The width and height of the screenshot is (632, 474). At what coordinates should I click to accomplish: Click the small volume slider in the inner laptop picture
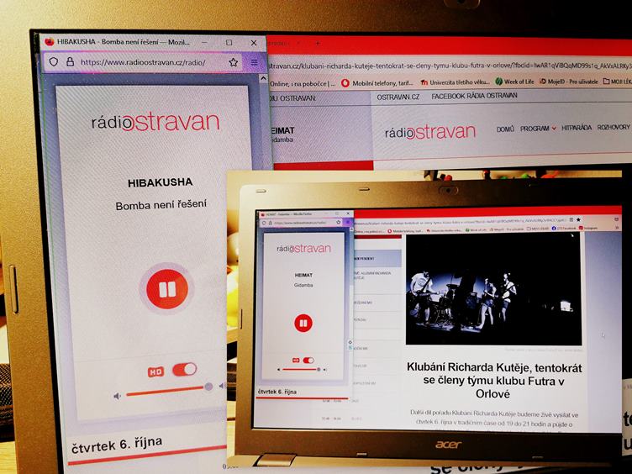pos(301,369)
